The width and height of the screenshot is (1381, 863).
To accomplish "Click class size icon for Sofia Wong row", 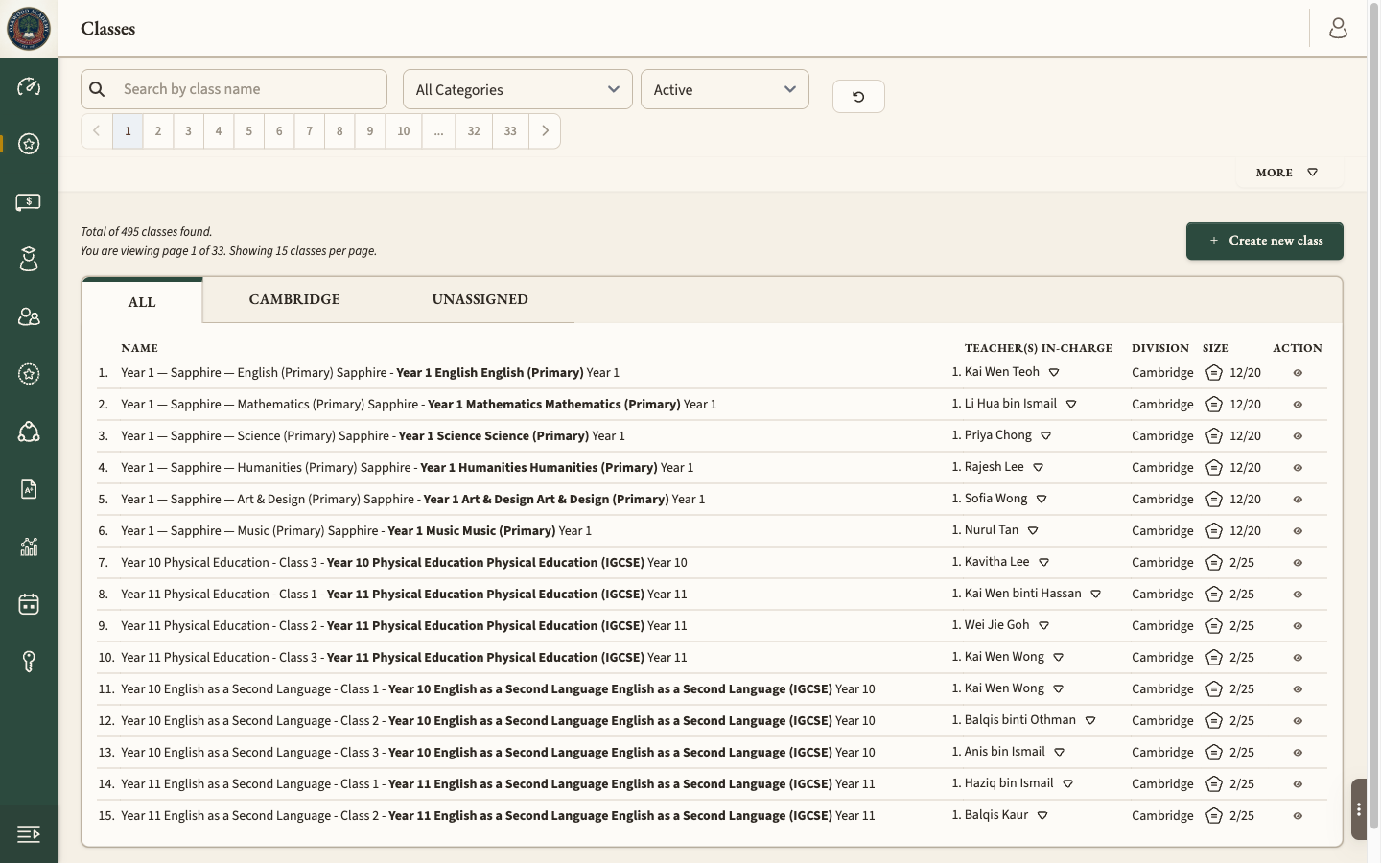I will tap(1214, 500).
